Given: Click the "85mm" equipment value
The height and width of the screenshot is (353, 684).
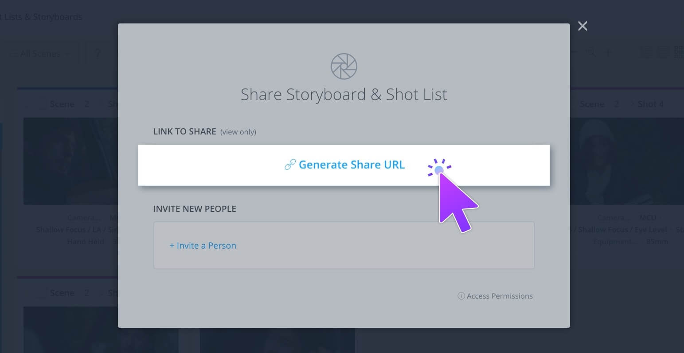Looking at the screenshot, I should click(658, 242).
